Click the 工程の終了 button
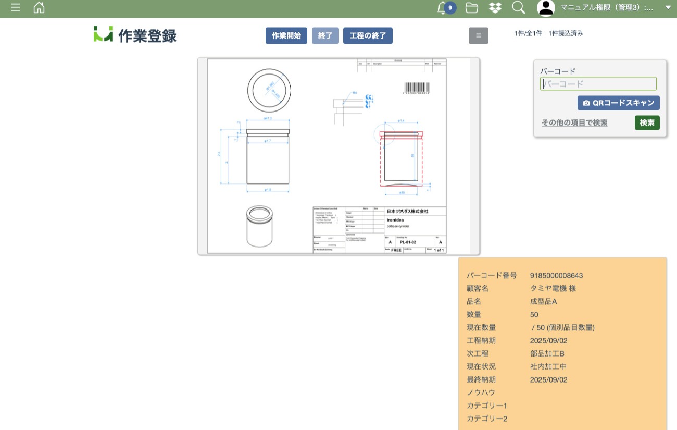The image size is (677, 430). (368, 35)
